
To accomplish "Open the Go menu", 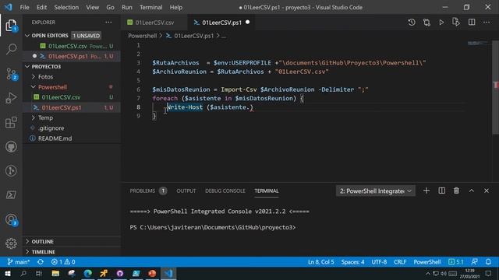I will click(x=110, y=7).
